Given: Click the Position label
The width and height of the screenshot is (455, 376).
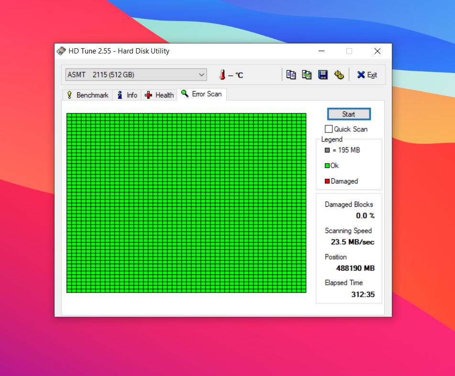Looking at the screenshot, I should tap(335, 257).
